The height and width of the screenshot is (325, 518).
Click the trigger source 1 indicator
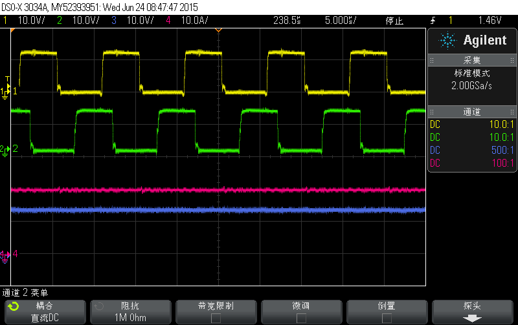click(450, 21)
